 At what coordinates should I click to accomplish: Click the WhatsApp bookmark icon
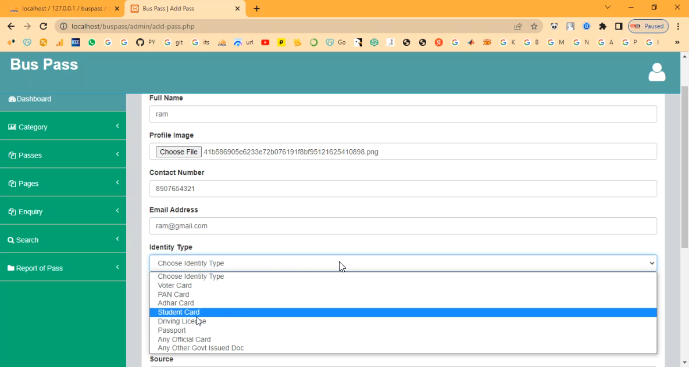point(92,42)
